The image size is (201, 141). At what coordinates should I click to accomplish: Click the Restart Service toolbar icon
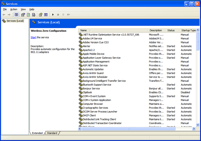tap(68, 15)
